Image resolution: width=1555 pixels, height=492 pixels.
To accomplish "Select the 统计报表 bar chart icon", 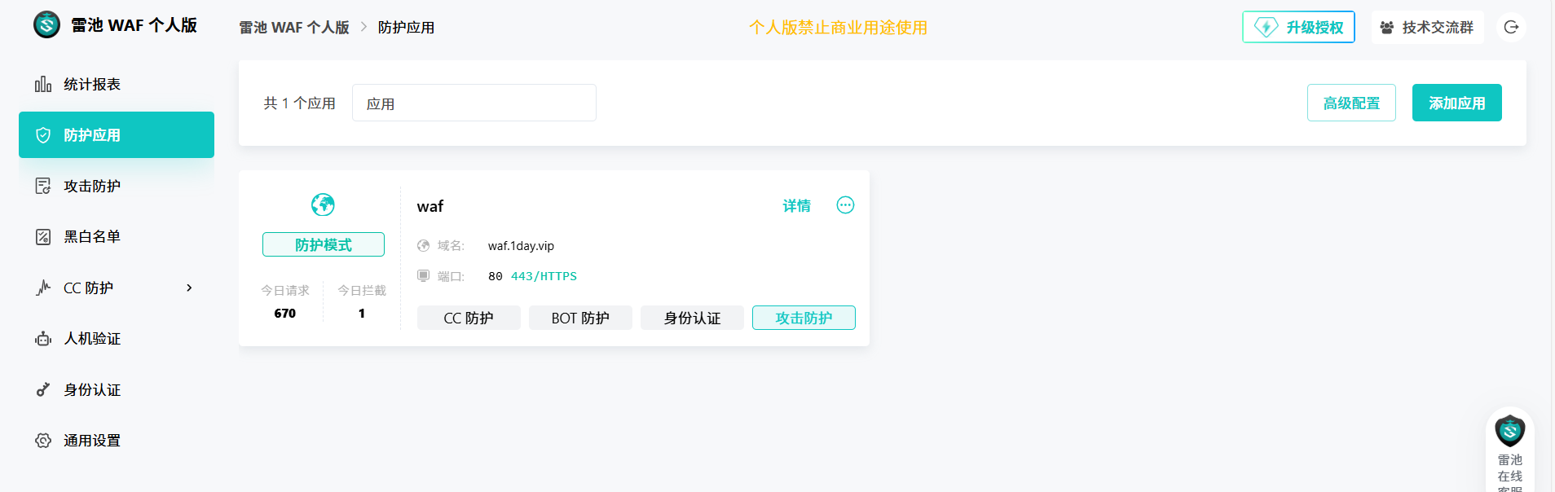I will click(x=42, y=83).
